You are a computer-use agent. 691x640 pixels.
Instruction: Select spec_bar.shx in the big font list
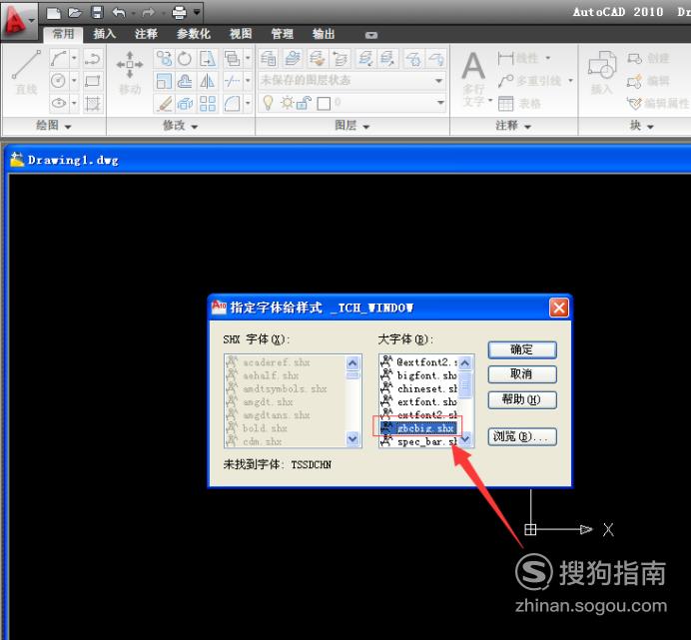(417, 441)
